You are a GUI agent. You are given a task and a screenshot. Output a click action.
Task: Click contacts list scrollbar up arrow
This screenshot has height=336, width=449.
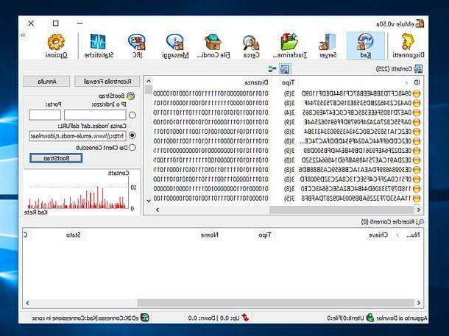149,82
